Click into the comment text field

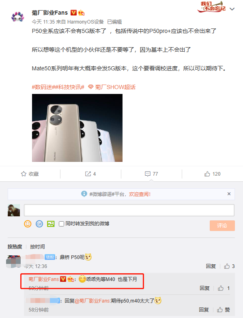click(x=129, y=210)
